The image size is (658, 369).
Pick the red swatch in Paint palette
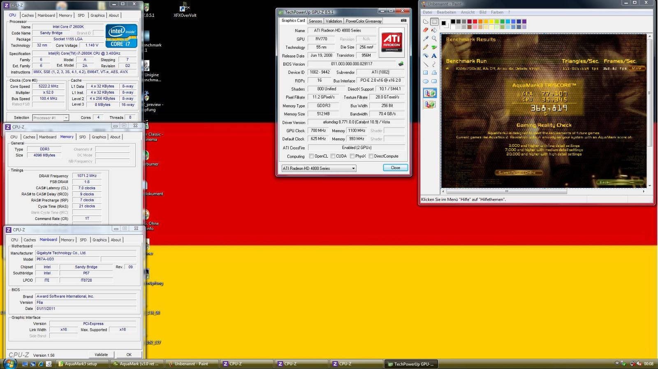[475, 21]
